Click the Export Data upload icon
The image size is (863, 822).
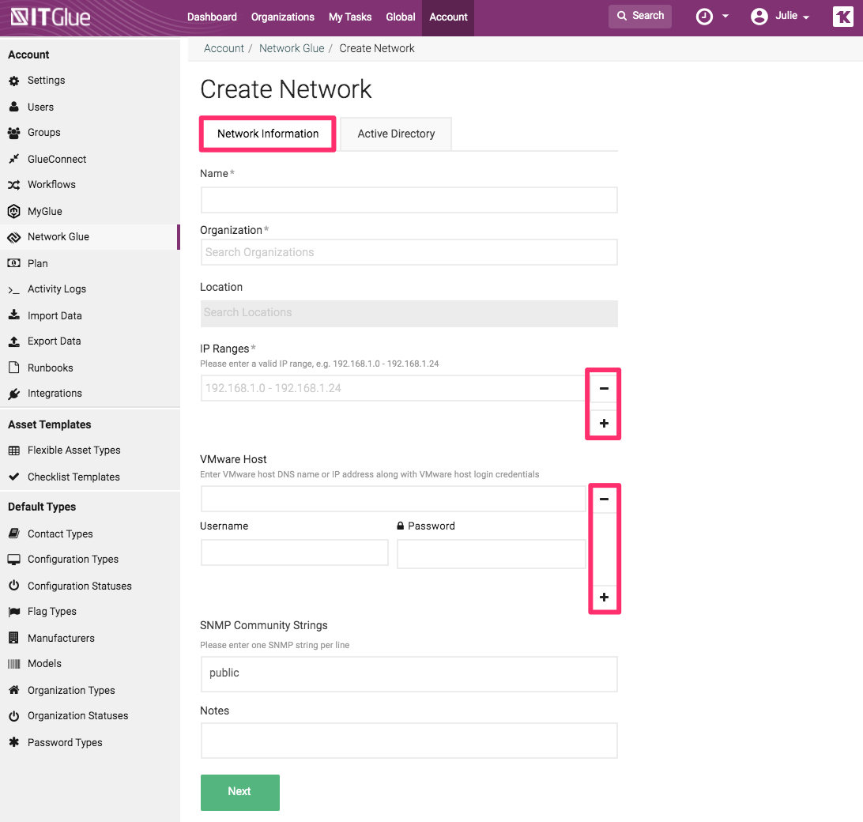pyautogui.click(x=13, y=341)
